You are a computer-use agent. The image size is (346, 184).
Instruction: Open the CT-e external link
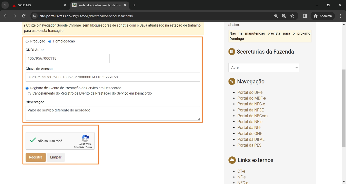pyautogui.click(x=241, y=171)
